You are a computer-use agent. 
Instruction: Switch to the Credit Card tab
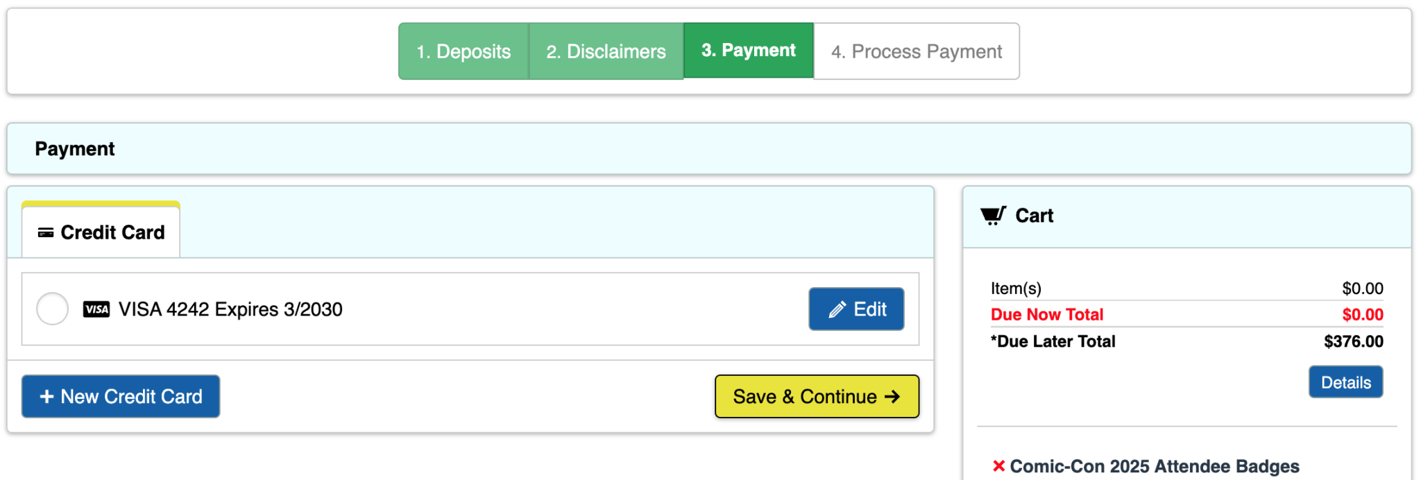(112, 232)
